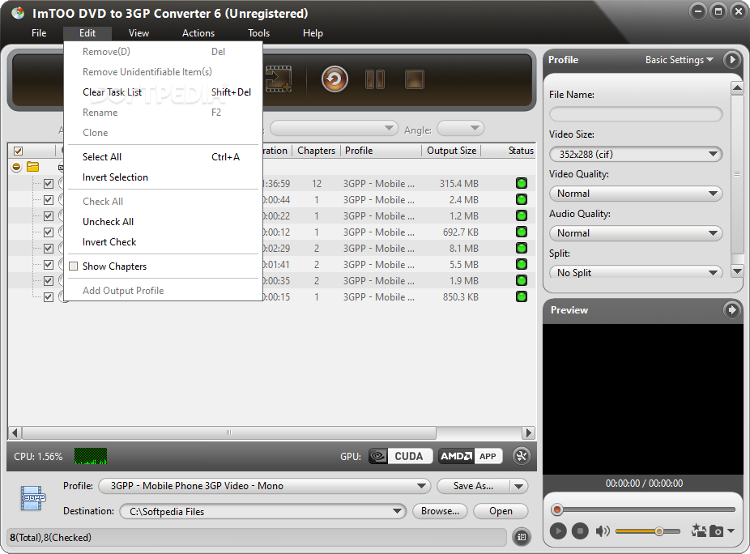Image resolution: width=750 pixels, height=554 pixels.
Task: Click the add video clip toolbar icon
Action: [279, 79]
